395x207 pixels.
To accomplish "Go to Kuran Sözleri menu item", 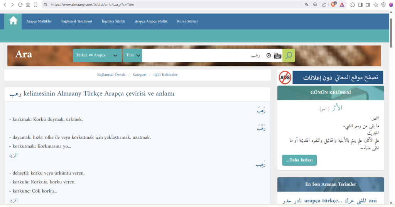I will pyautogui.click(x=187, y=21).
